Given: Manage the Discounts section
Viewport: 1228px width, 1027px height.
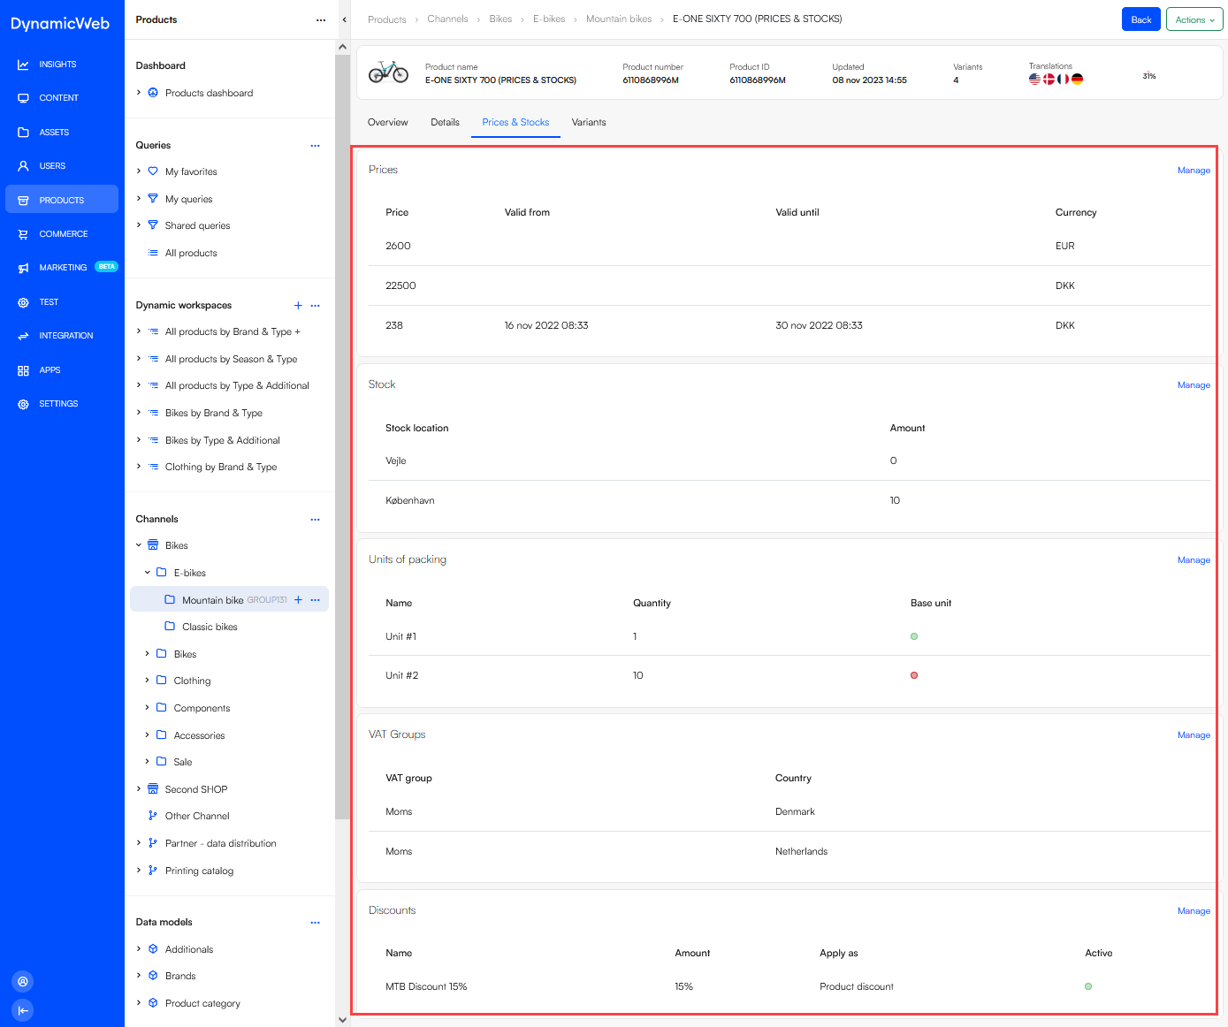Looking at the screenshot, I should tap(1194, 911).
